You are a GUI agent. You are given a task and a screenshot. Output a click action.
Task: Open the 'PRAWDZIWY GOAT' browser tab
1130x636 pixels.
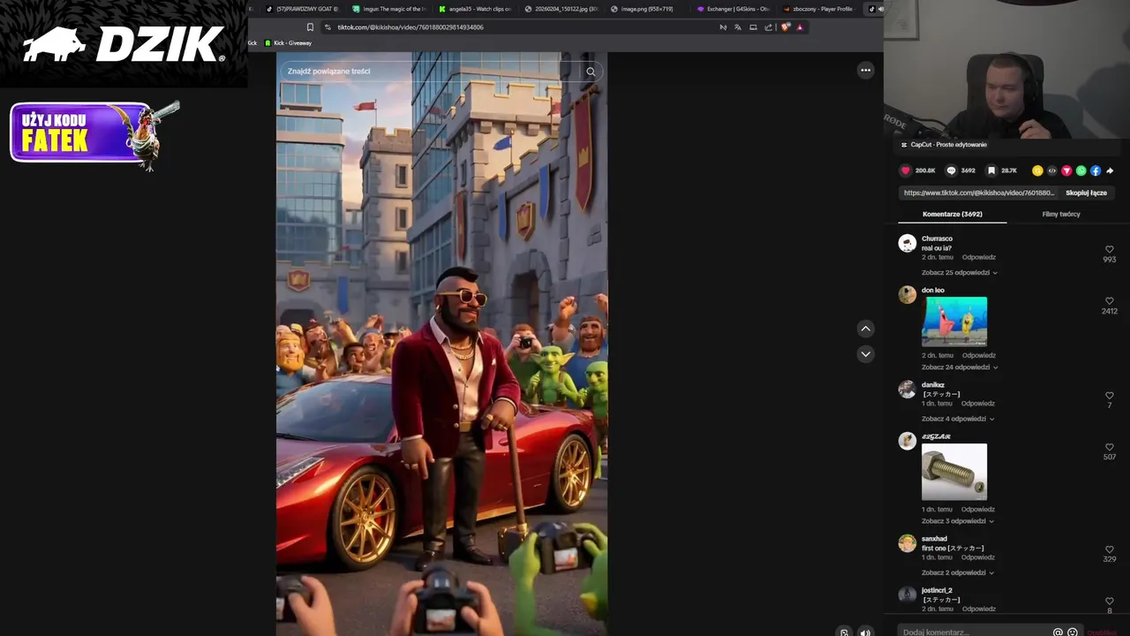point(302,9)
